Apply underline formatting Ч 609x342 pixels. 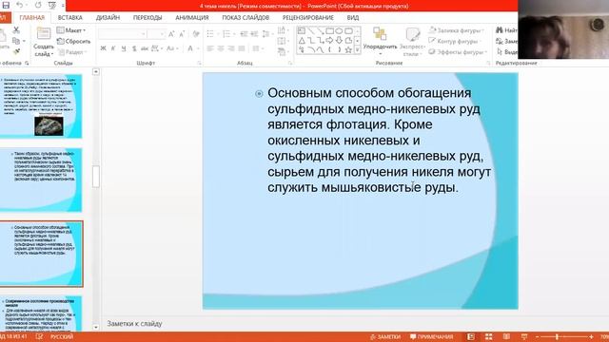tap(124, 48)
